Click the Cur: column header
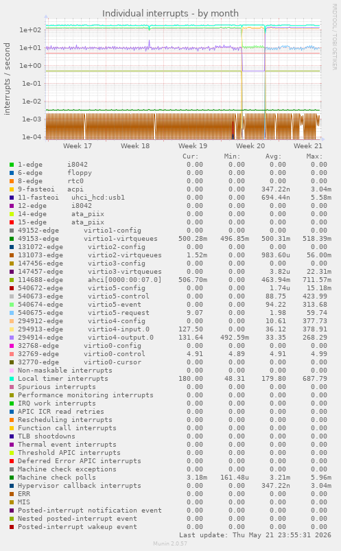The height and width of the screenshot is (551, 341). click(x=191, y=156)
